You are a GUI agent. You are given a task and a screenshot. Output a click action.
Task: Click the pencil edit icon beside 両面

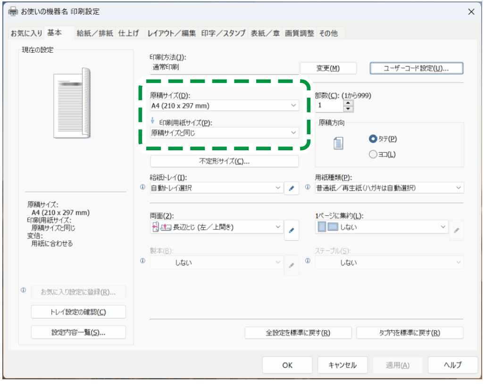pyautogui.click(x=291, y=230)
